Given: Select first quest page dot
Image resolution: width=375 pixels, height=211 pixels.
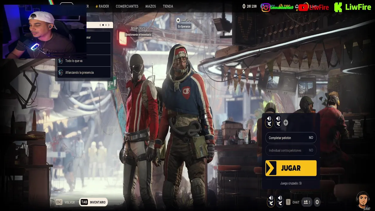Looking at the screenshot, I should point(103,25).
